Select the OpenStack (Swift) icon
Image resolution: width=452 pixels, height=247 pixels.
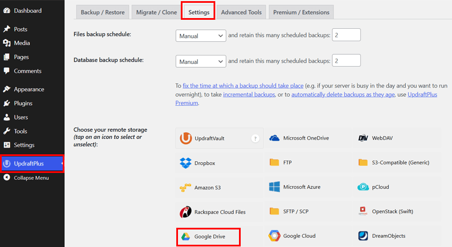[x=363, y=211]
